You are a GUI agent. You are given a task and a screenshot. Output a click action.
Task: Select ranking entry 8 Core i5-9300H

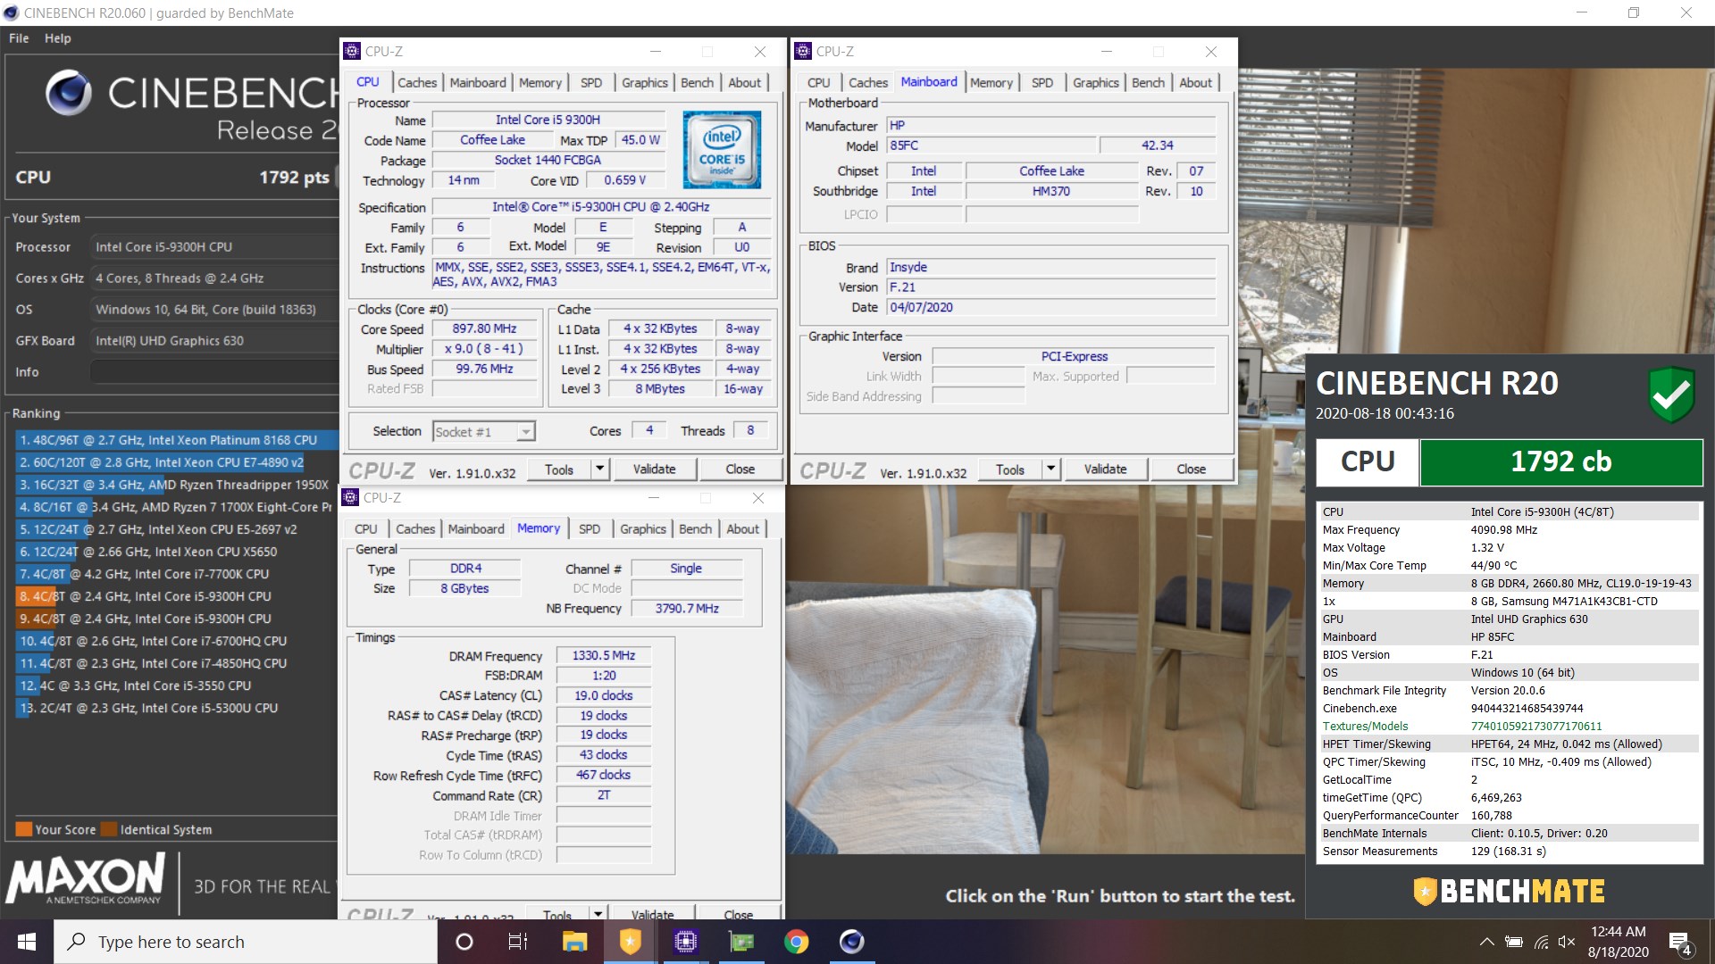(x=177, y=596)
